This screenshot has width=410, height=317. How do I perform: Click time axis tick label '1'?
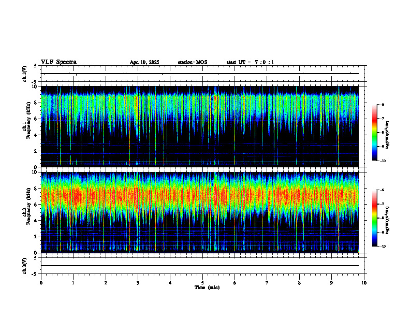pyautogui.click(x=73, y=283)
